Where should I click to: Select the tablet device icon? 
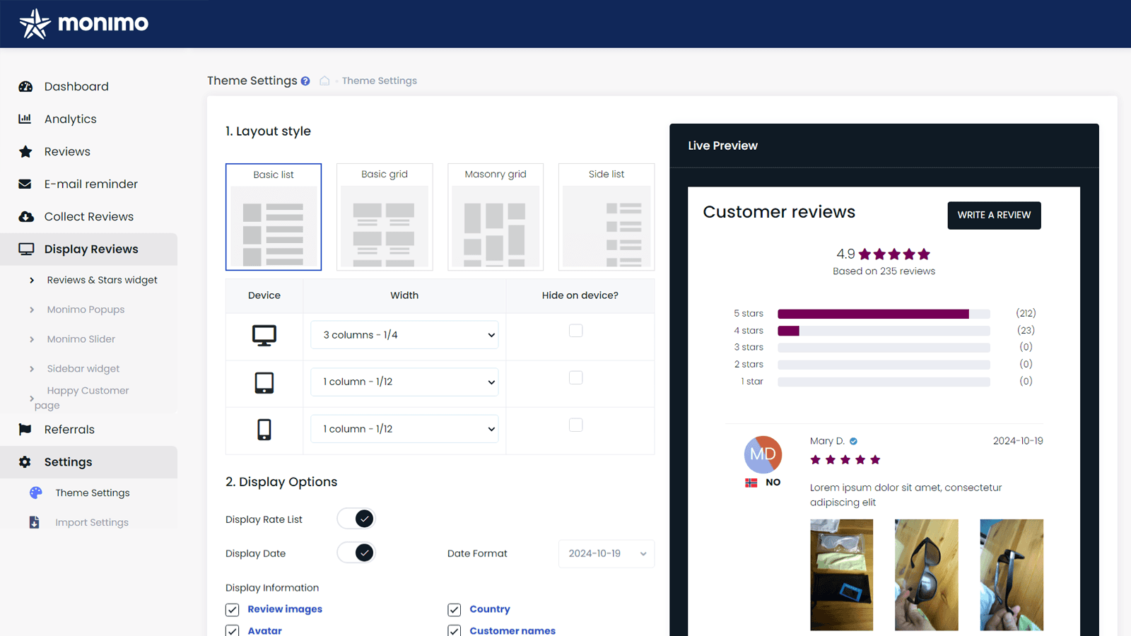tap(264, 383)
